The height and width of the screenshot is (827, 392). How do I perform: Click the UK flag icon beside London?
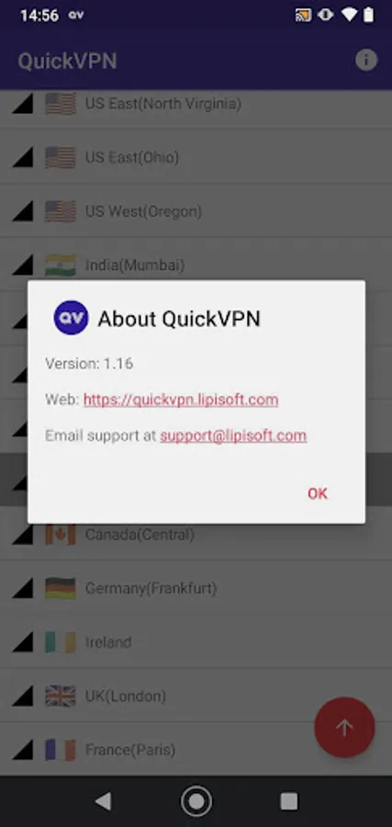[60, 697]
